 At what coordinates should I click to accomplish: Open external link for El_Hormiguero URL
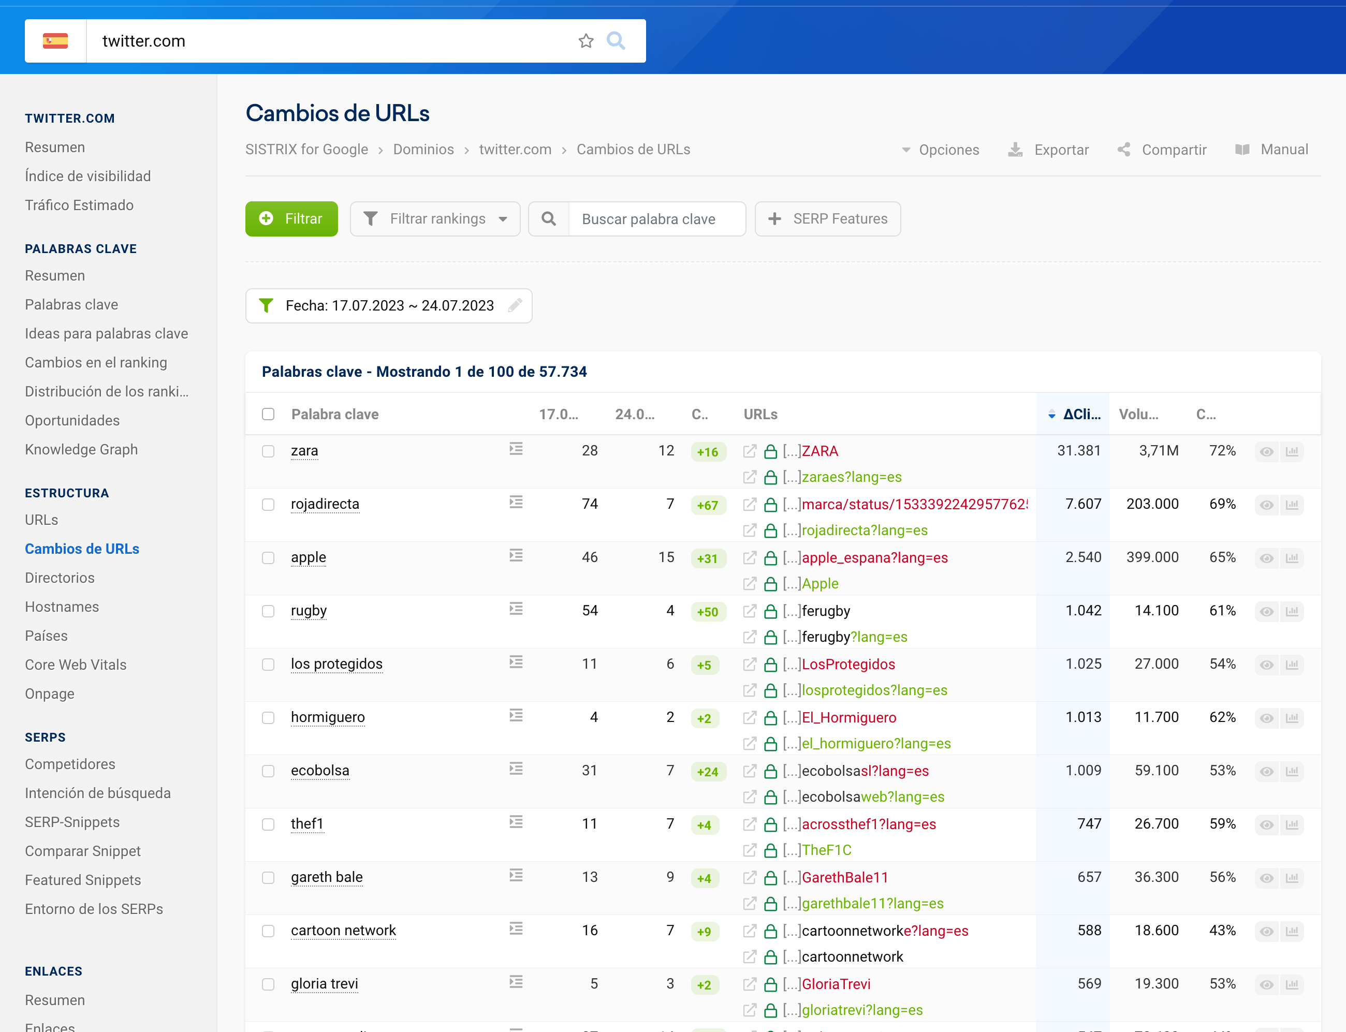750,718
